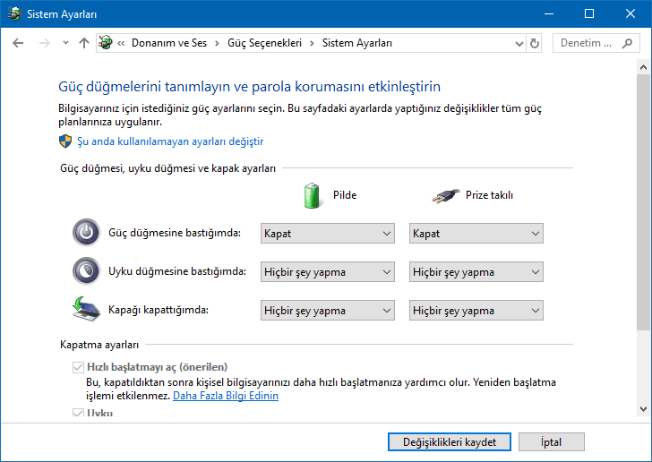Viewport: 652px width, 462px height.
Task: Open lid close Prize takılı dropdown
Action: click(476, 311)
